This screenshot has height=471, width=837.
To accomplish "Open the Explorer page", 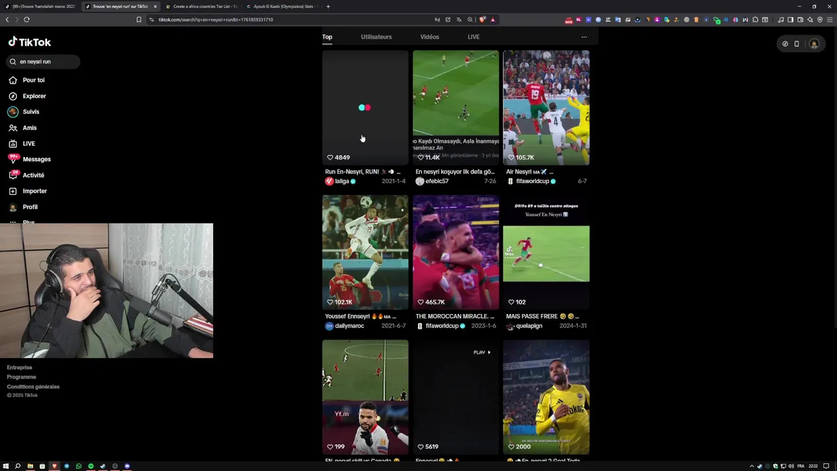I will coord(27,96).
